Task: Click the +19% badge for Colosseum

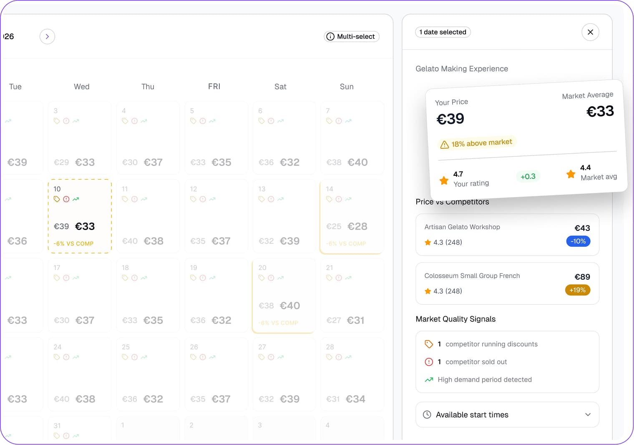Action: pyautogui.click(x=578, y=290)
